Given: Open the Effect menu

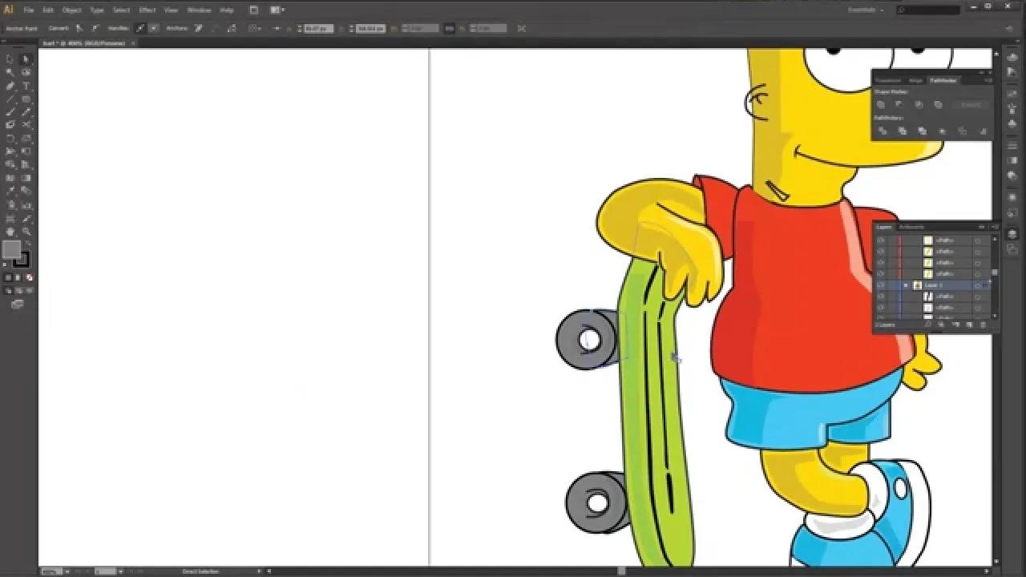Looking at the screenshot, I should 147,10.
